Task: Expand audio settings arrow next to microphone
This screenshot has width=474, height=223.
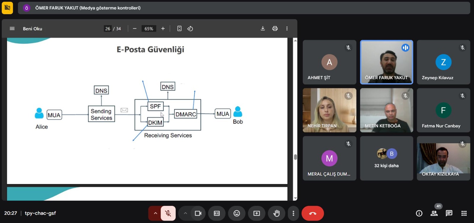Action: pos(155,213)
